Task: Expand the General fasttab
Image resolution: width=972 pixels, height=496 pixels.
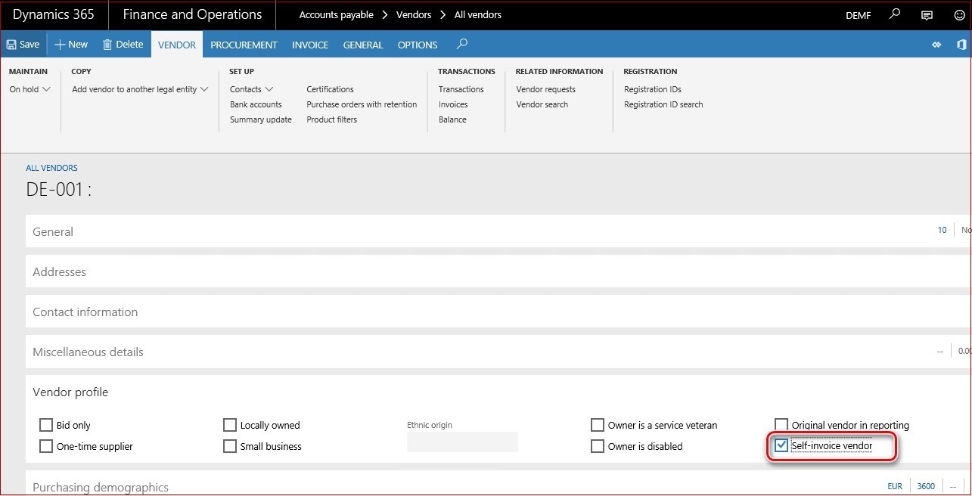Action: click(498, 231)
